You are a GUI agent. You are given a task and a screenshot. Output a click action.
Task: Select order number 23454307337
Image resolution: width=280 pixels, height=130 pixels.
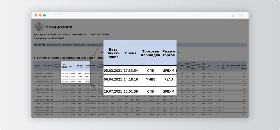48,77
